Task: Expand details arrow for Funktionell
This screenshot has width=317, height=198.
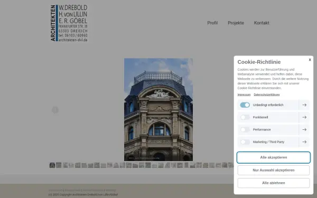Action: [x=304, y=117]
